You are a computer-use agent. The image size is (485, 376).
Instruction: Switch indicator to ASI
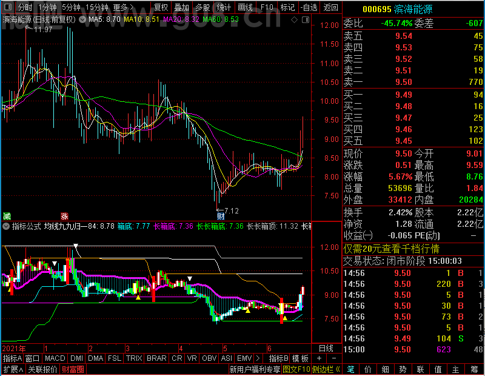pos(226,358)
